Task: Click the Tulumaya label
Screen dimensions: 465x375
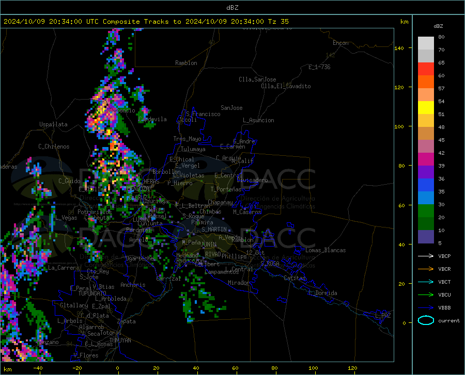Action: pos(193,149)
